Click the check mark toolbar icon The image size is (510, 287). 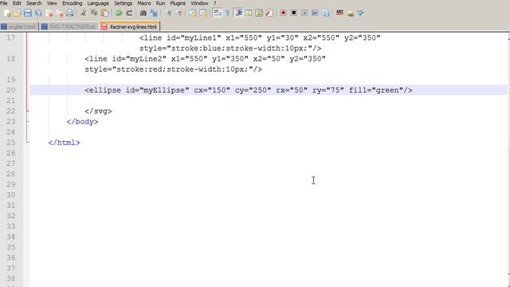point(360,13)
